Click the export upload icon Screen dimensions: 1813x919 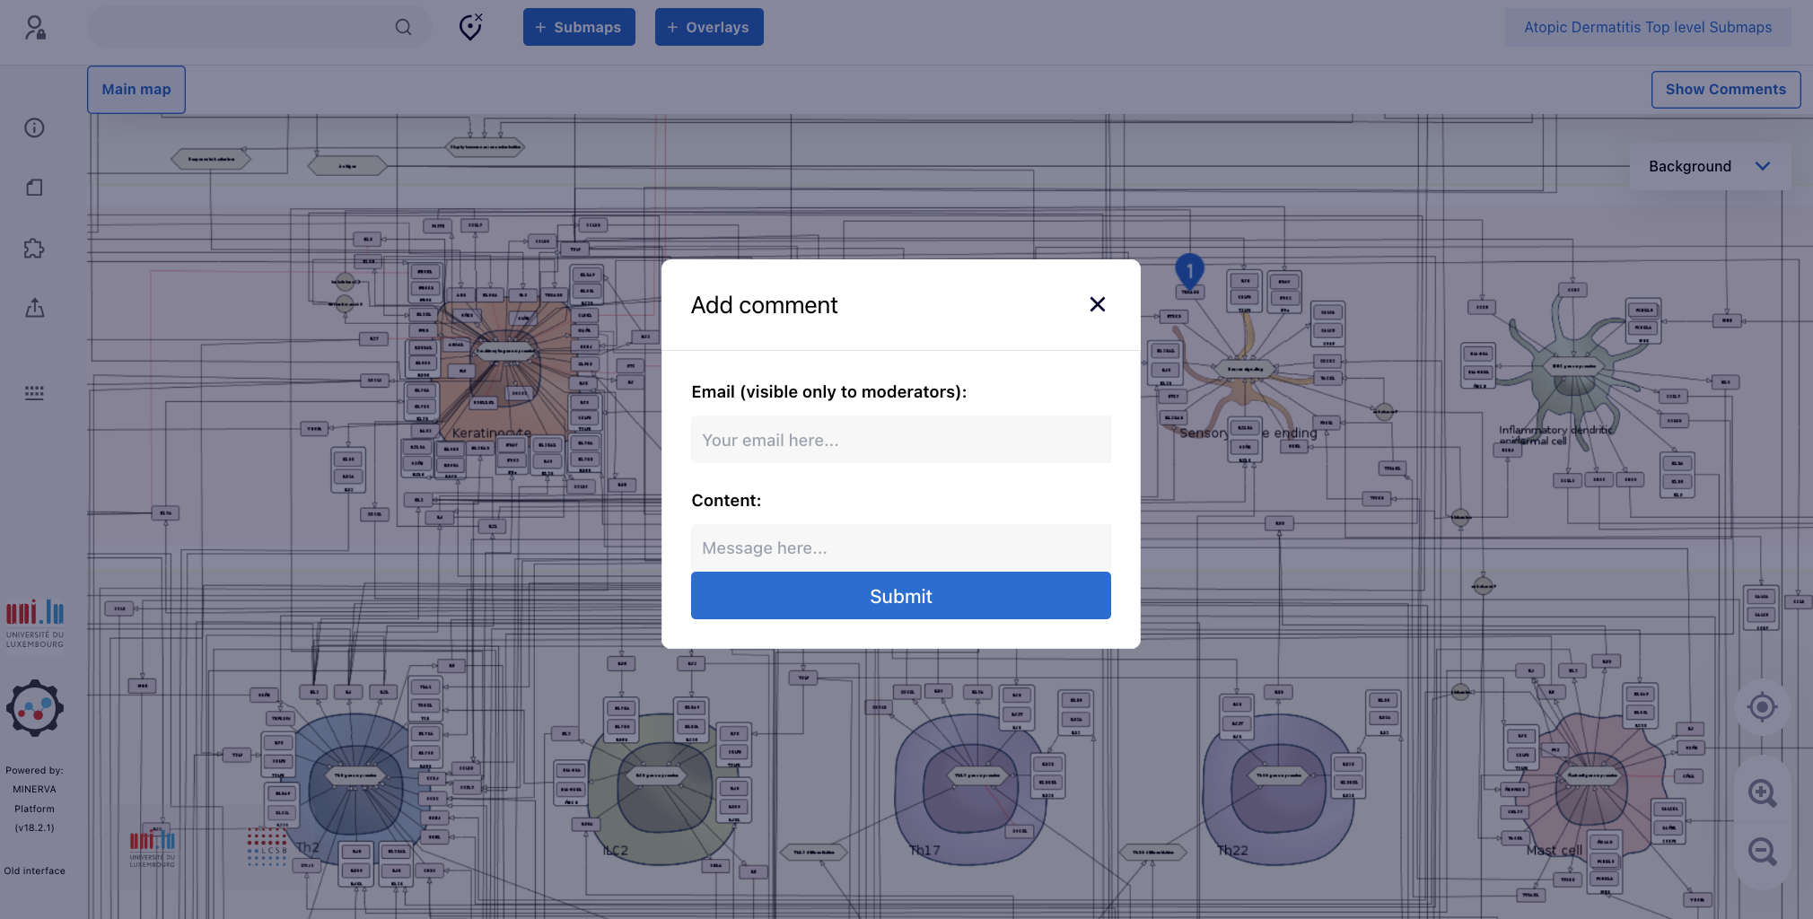[34, 309]
